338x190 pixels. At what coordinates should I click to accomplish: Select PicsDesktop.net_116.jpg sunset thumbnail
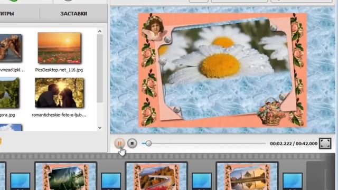click(x=60, y=48)
